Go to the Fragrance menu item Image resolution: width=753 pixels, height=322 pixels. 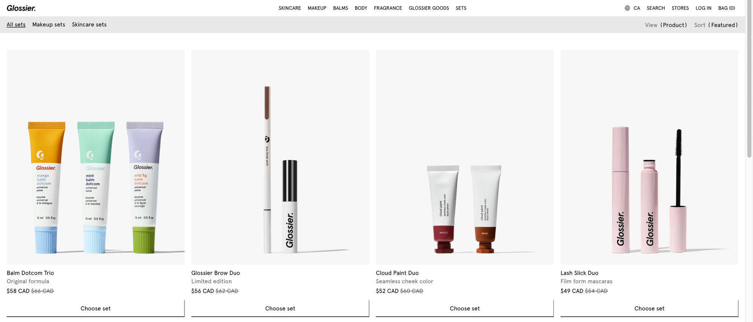[x=388, y=8]
